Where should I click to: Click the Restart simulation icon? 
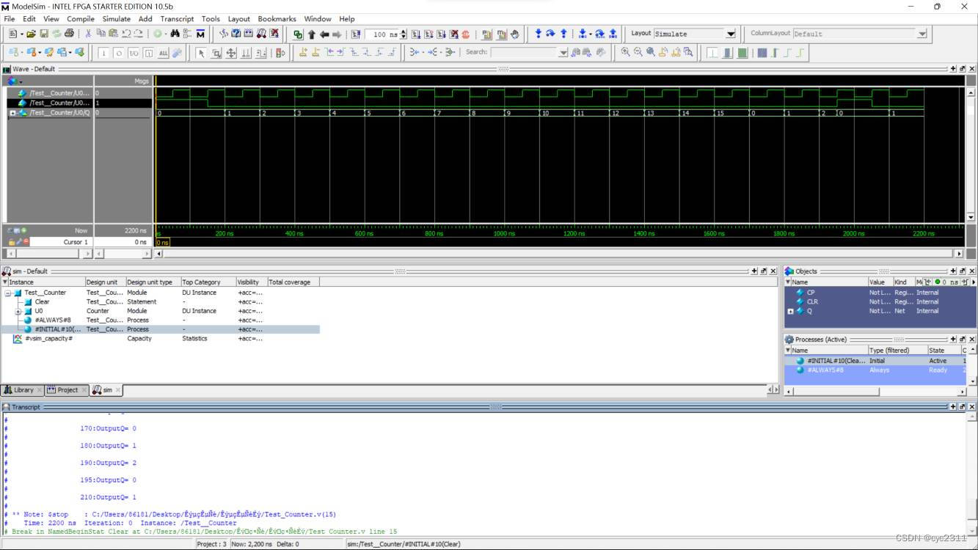356,34
